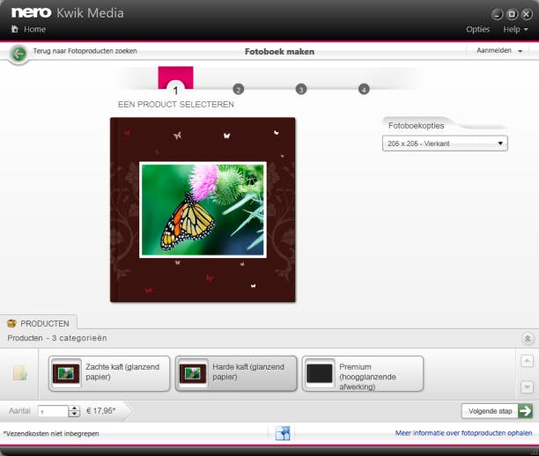Select Premium (hoogglanzende afwerking) product
Screen dimensions: 539x456
click(363, 373)
